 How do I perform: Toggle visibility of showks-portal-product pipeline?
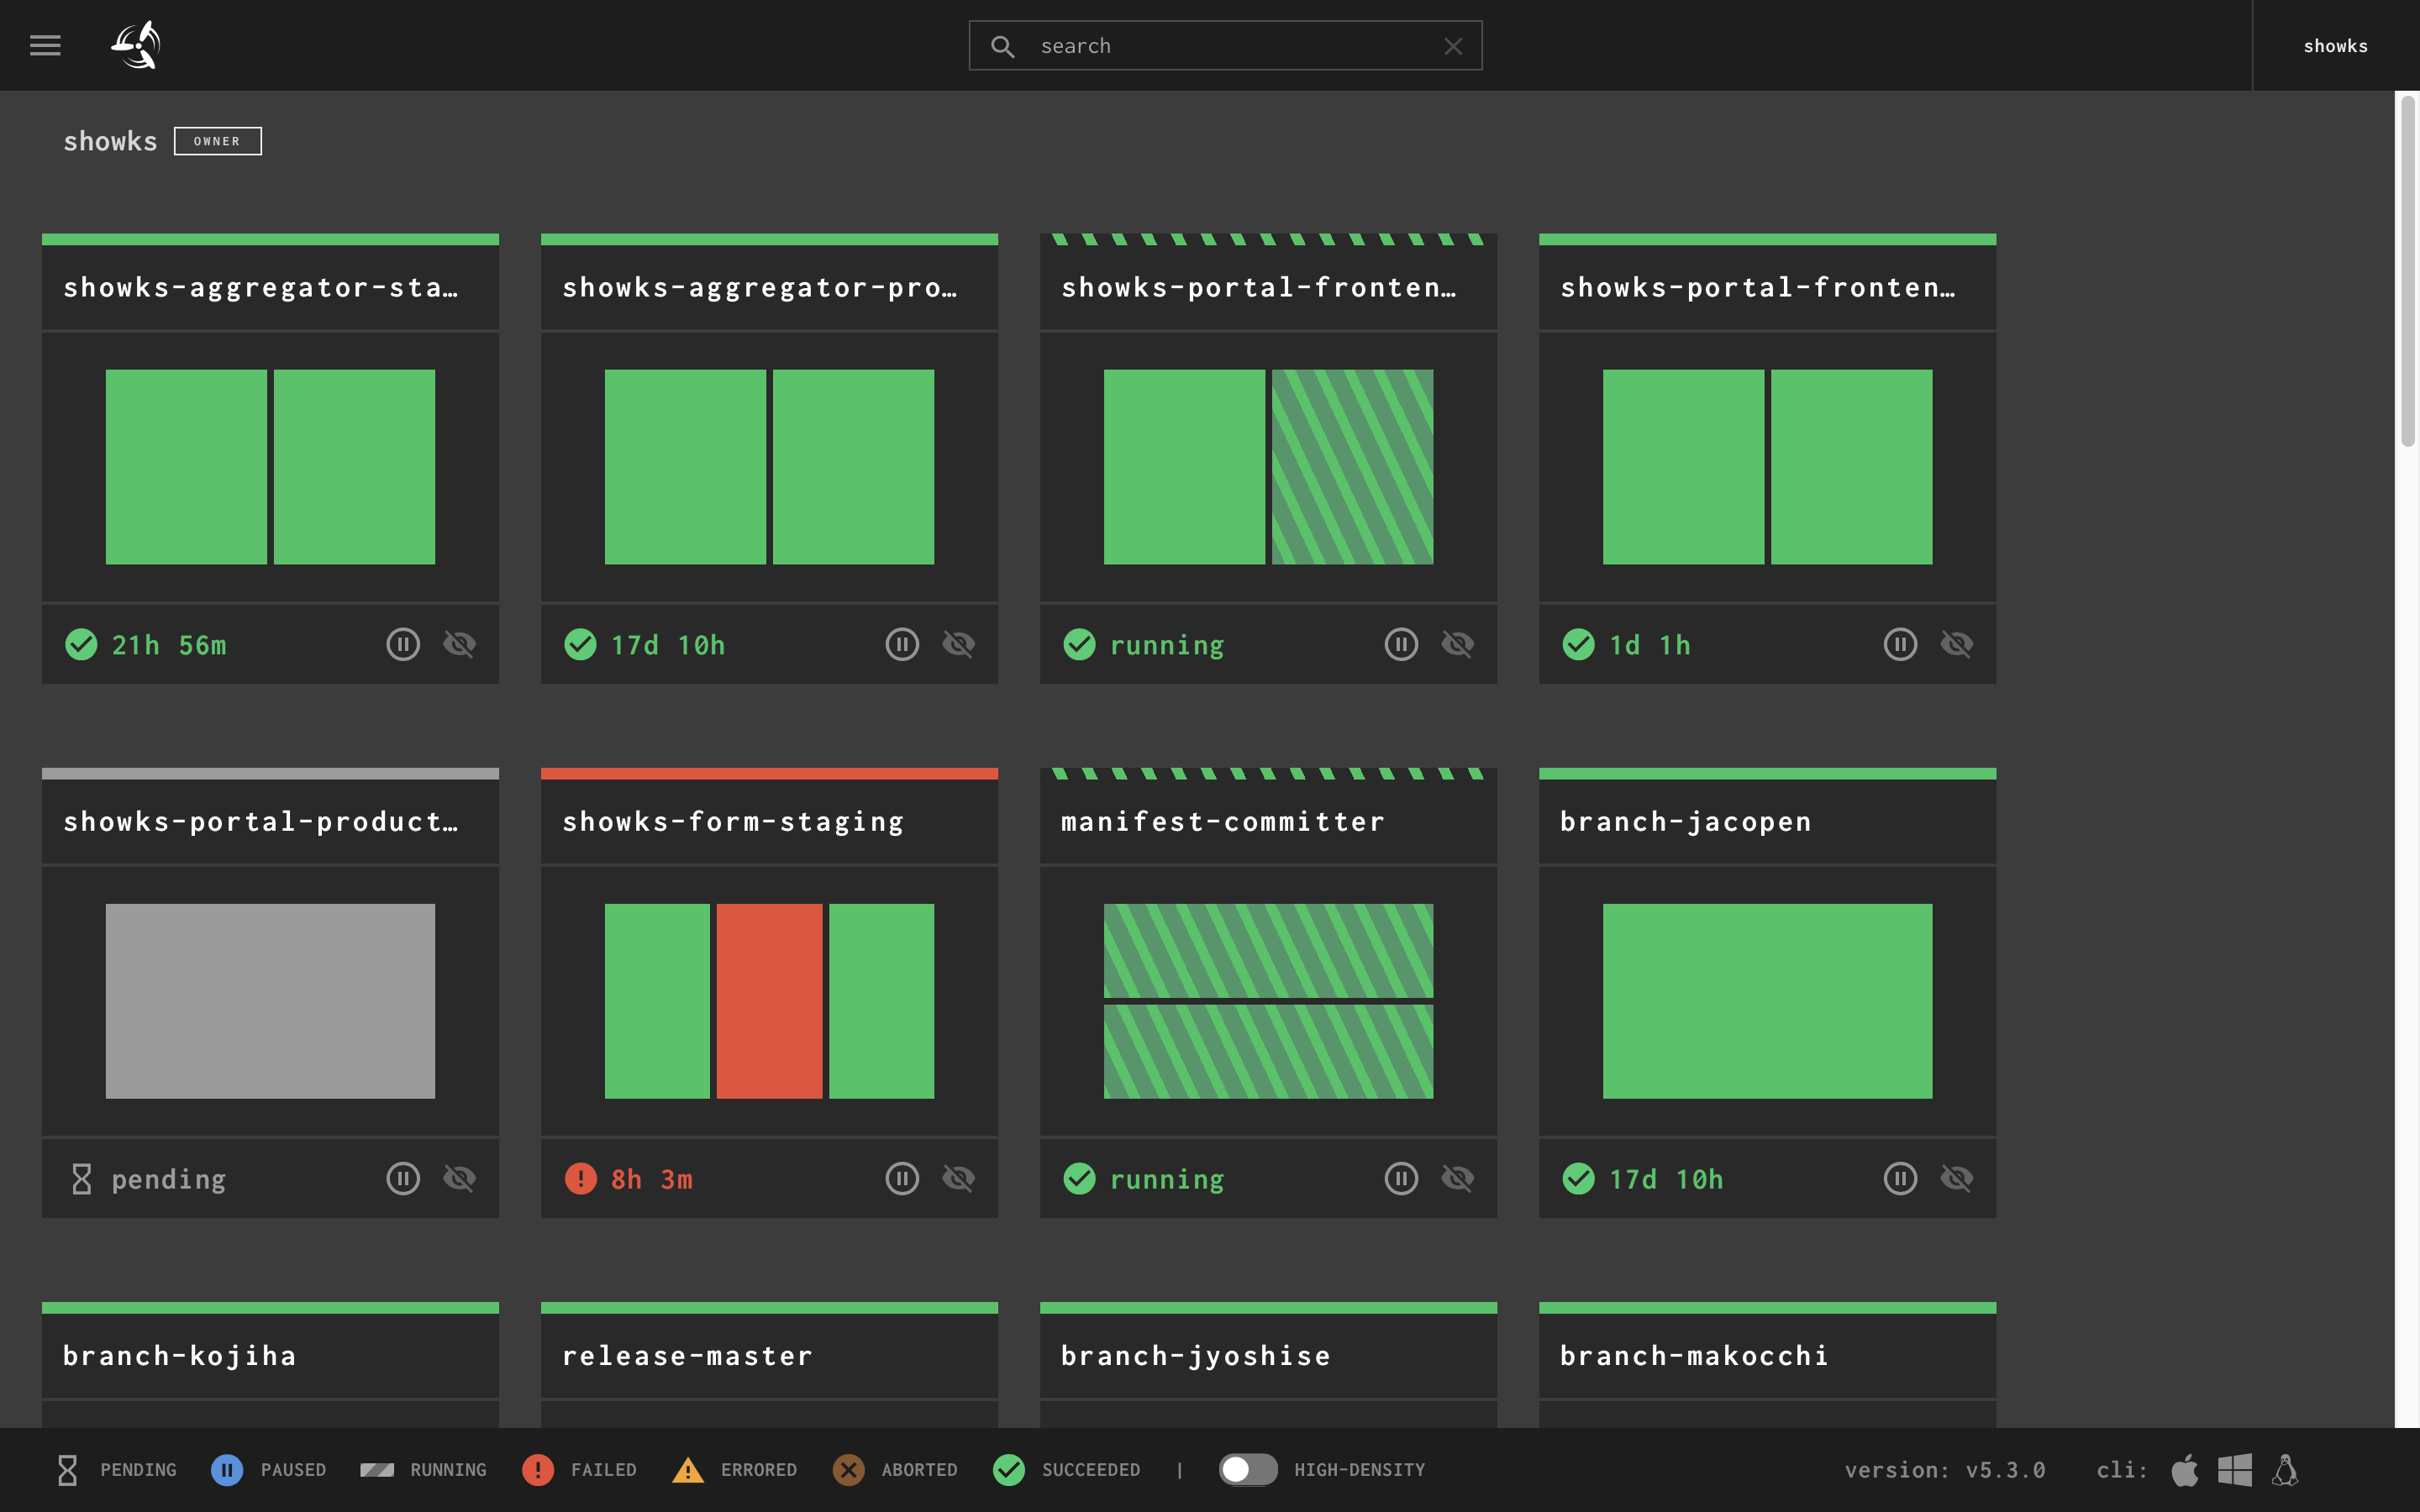(x=459, y=1178)
